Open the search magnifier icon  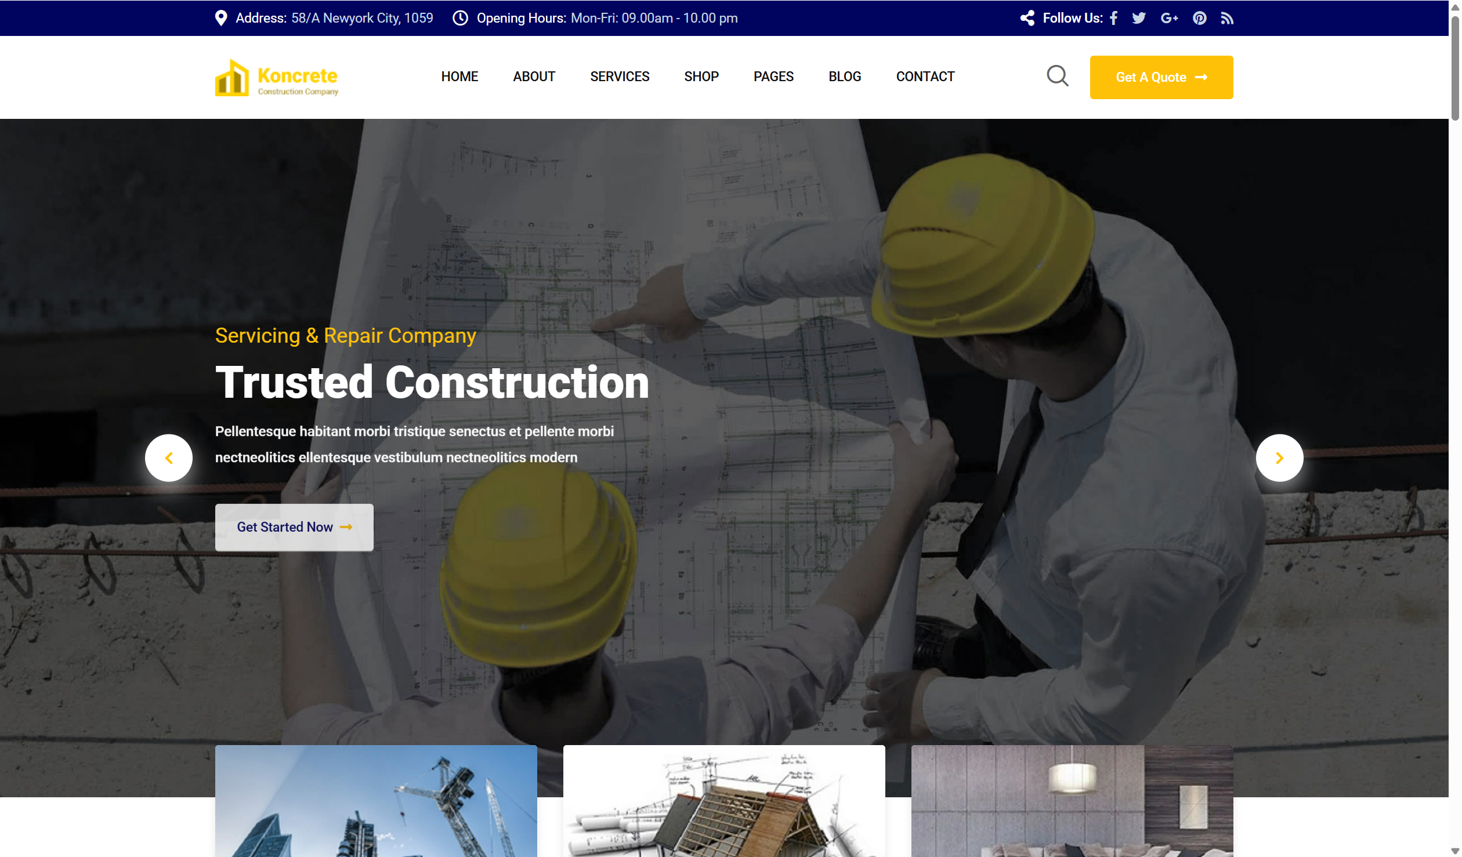(1057, 76)
